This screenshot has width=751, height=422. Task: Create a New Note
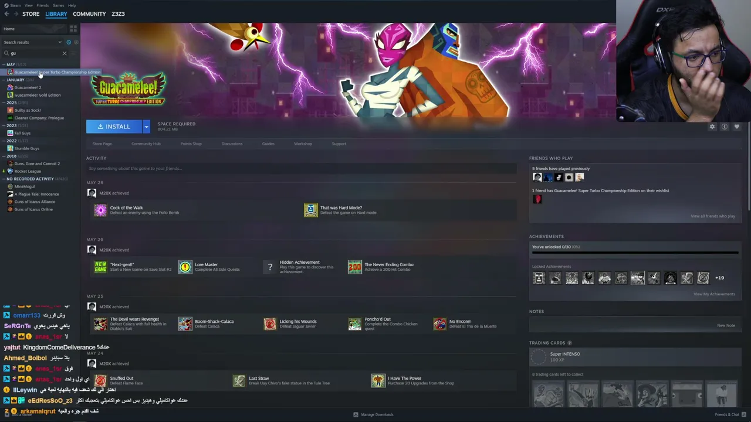click(x=726, y=325)
